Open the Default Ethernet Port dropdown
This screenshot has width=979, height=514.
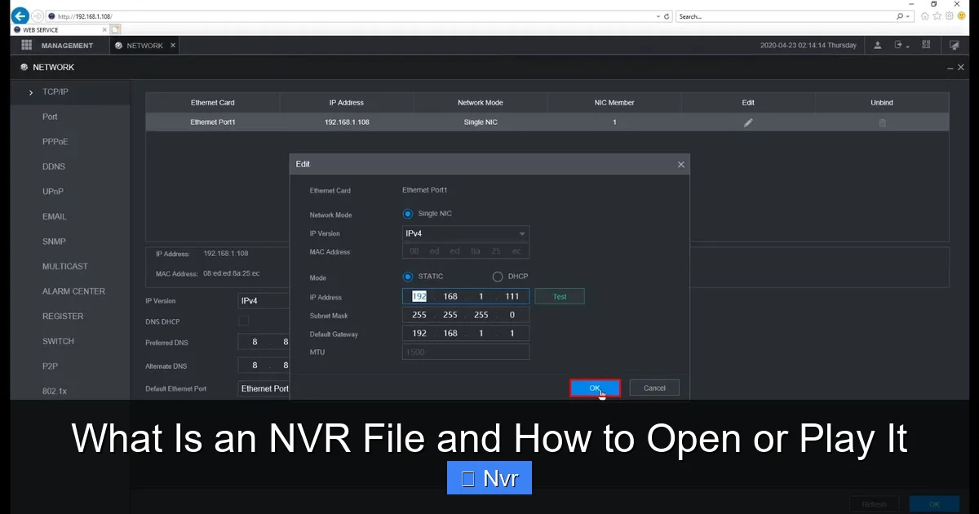pos(264,388)
